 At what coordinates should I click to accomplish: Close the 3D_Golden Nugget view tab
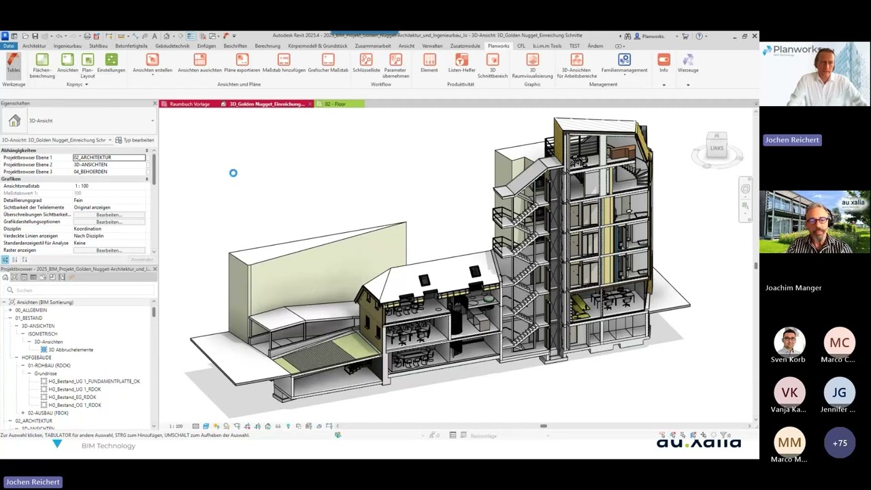tap(310, 104)
